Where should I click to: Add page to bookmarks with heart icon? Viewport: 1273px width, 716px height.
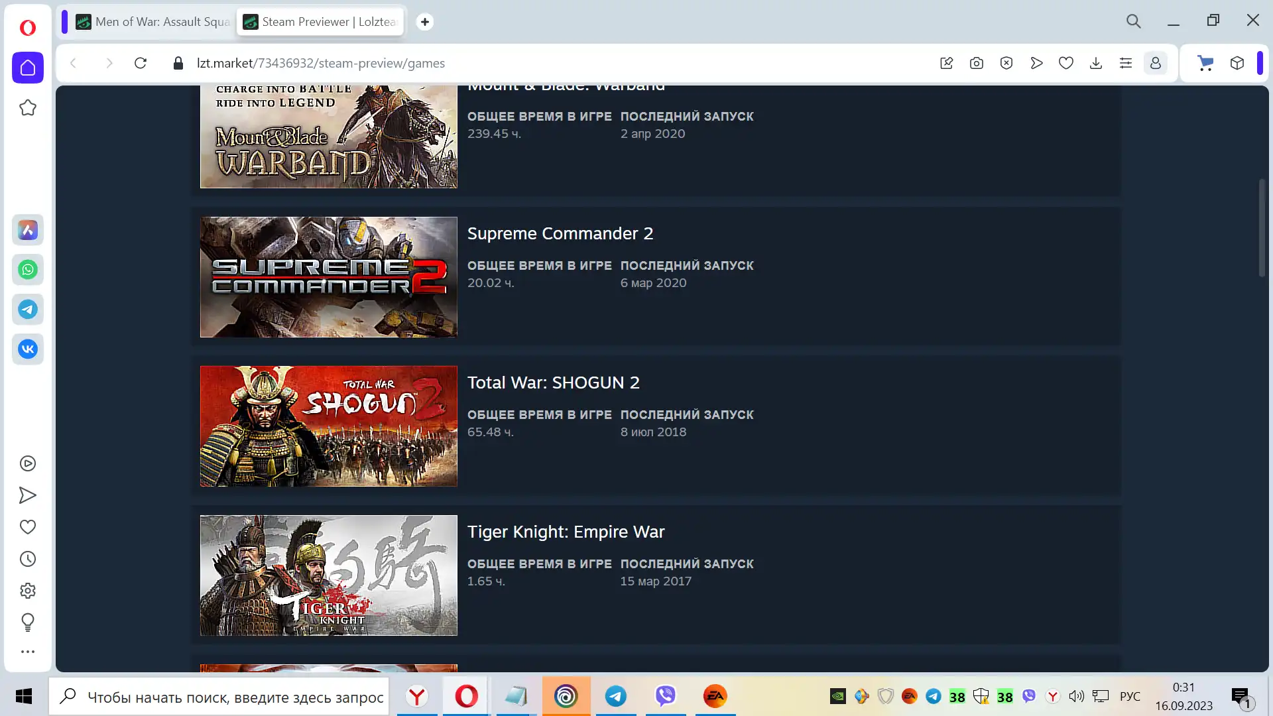point(1066,63)
